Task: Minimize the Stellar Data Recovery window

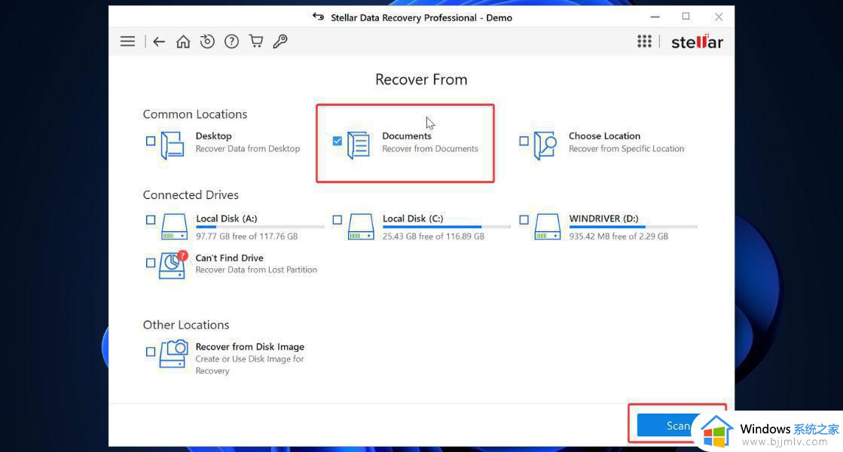Action: tap(655, 17)
